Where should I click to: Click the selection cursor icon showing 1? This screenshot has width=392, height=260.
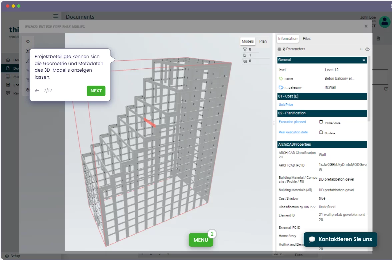245,55
